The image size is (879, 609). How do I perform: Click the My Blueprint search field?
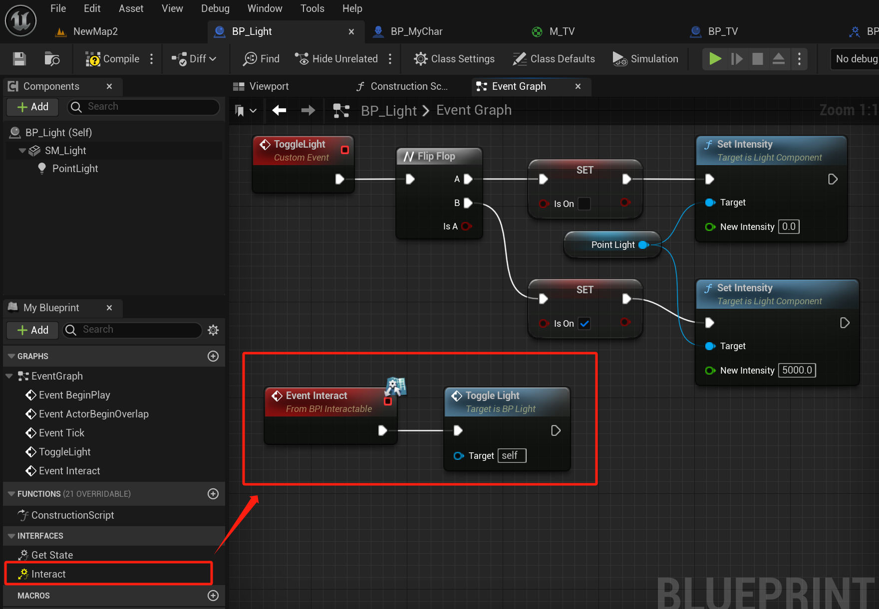[132, 330]
